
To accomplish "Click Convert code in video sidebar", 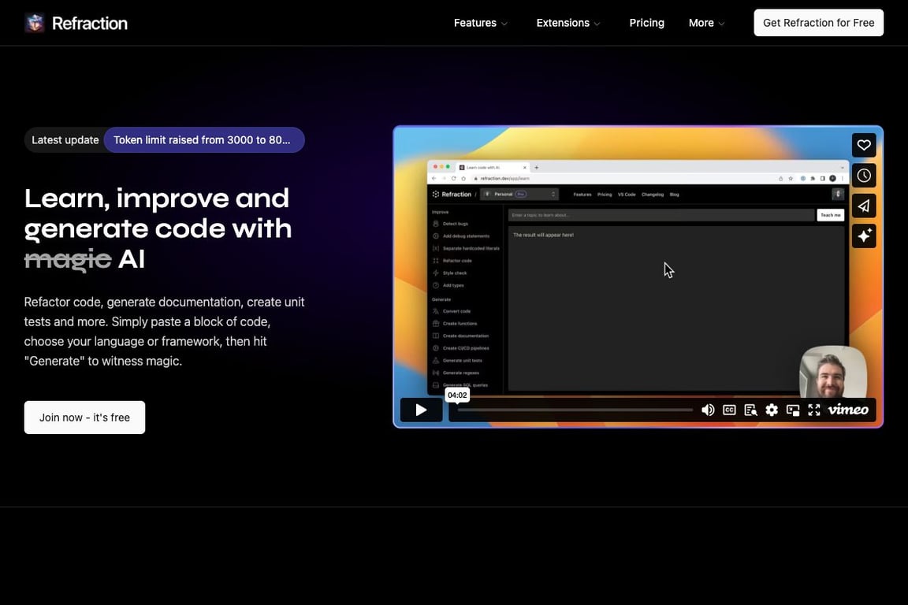I will [x=456, y=311].
